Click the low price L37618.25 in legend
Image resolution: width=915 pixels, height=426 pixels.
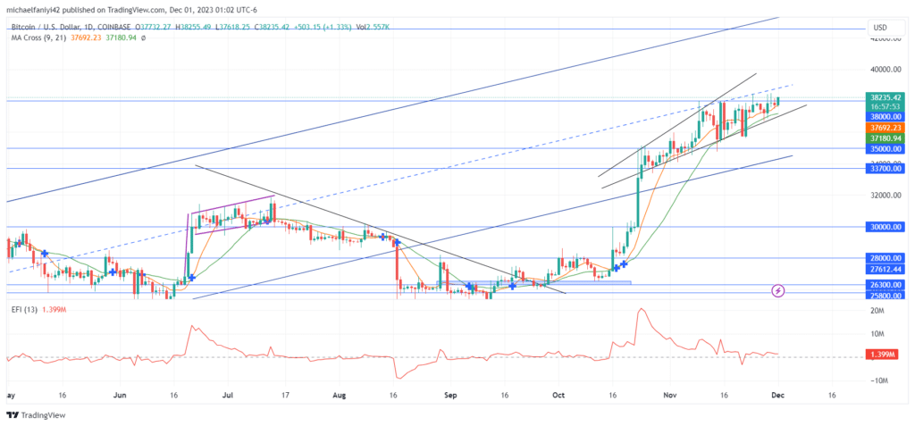[231, 27]
